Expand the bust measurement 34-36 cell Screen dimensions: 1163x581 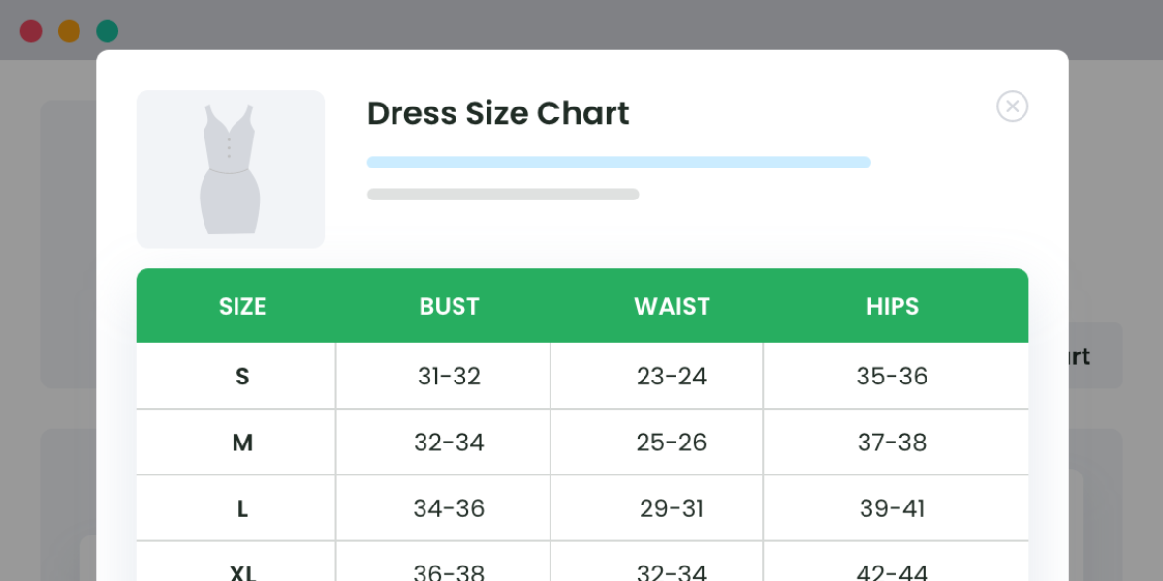pyautogui.click(x=449, y=507)
